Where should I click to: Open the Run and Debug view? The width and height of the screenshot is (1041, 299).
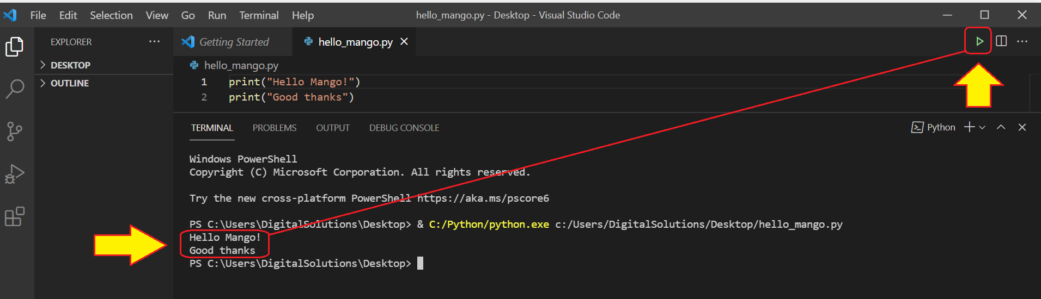pos(15,174)
